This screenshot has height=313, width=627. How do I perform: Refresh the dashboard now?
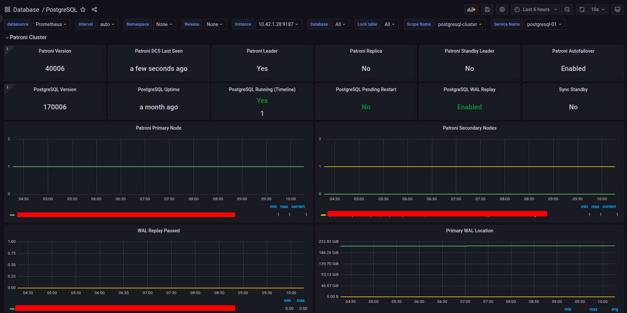click(582, 9)
